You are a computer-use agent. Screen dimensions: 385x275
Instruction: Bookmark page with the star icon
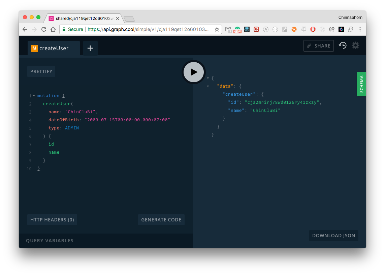pos(217,30)
